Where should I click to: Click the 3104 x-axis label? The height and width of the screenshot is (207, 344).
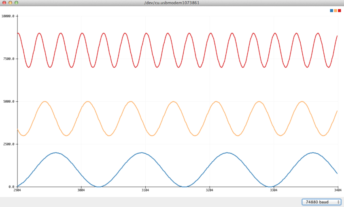(x=145, y=190)
